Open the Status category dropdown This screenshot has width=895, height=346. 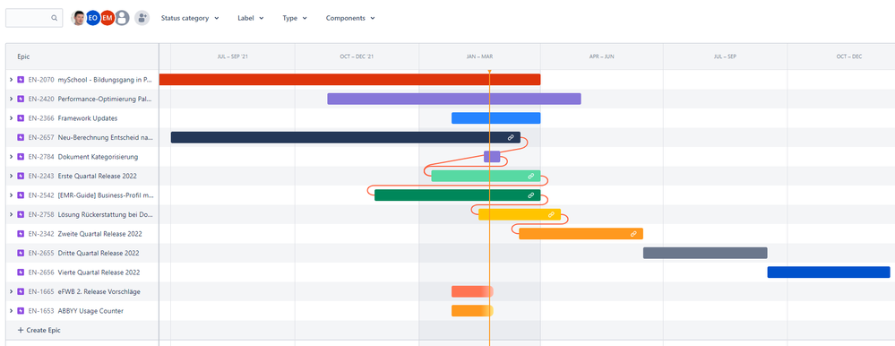pyautogui.click(x=190, y=18)
